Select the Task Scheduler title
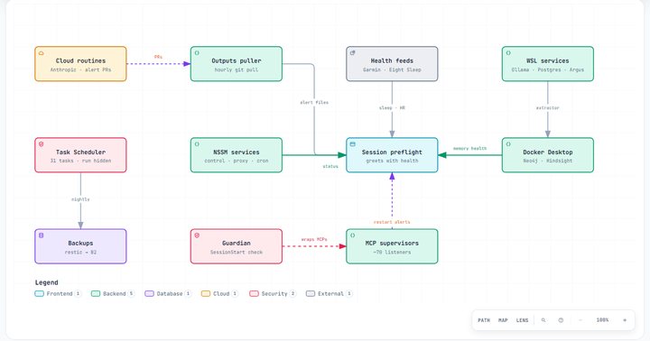Screen dimensions: 650x341 81,152
